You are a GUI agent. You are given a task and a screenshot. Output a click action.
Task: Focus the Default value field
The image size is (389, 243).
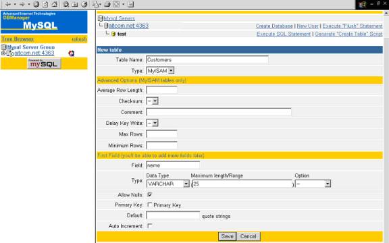[x=173, y=215]
